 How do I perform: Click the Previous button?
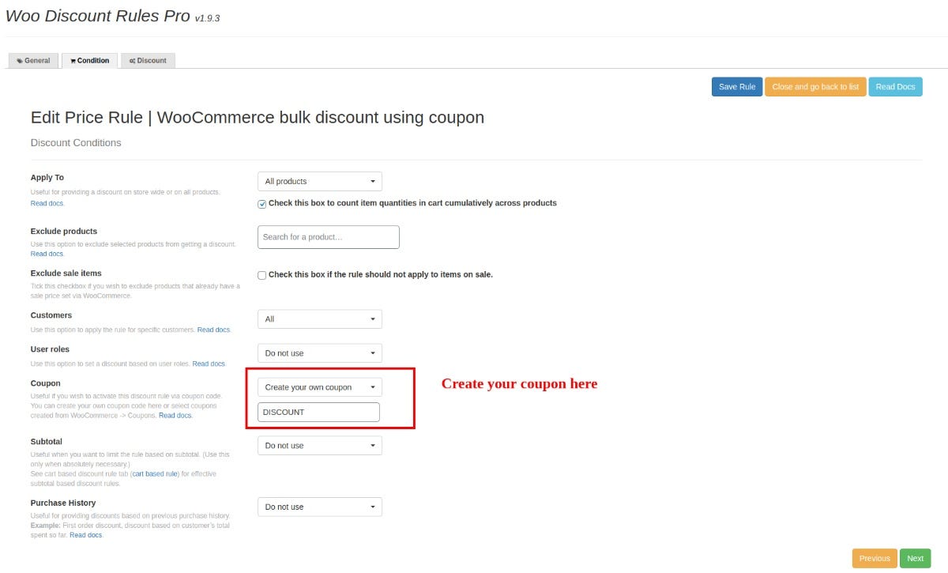(875, 558)
